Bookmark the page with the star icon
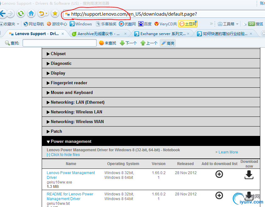This screenshot has height=207, width=265. 55,13
